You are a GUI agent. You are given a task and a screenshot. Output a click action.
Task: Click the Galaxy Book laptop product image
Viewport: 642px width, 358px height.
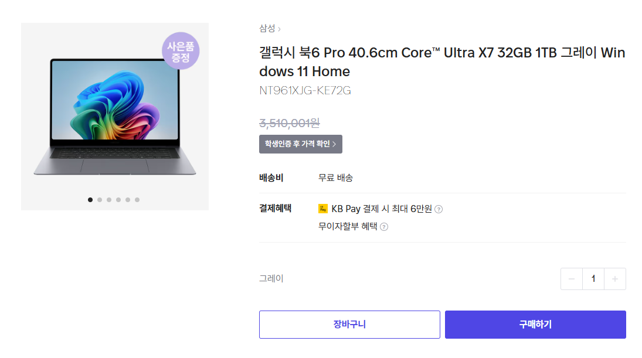click(114, 117)
